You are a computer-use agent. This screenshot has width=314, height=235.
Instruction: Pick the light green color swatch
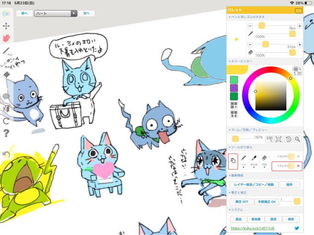(x=234, y=80)
